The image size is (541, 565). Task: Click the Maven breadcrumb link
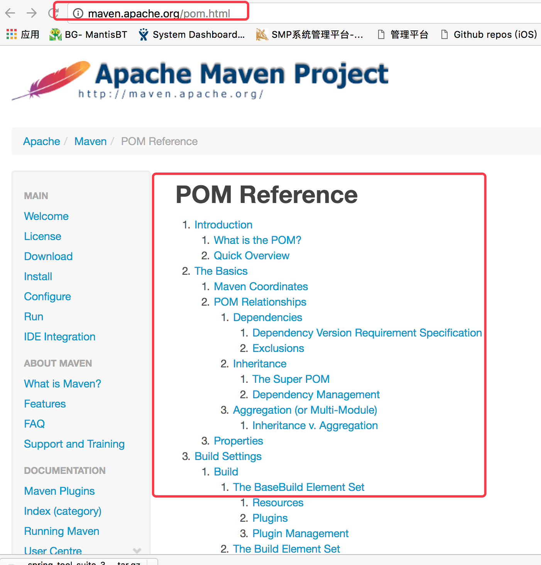(x=90, y=141)
